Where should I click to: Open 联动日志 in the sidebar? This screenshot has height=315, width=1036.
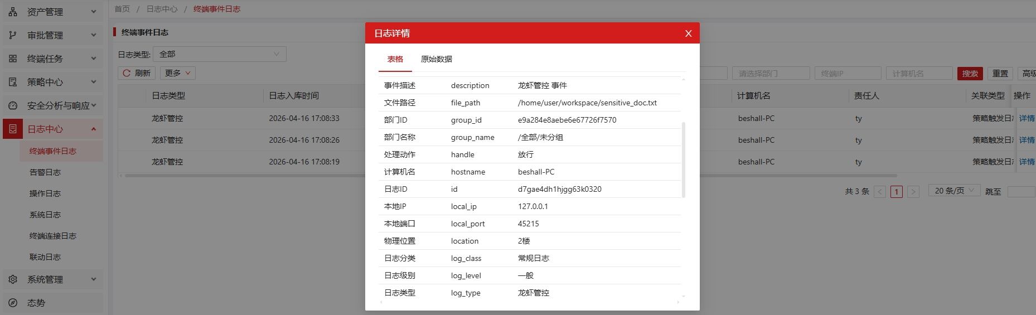[x=45, y=257]
